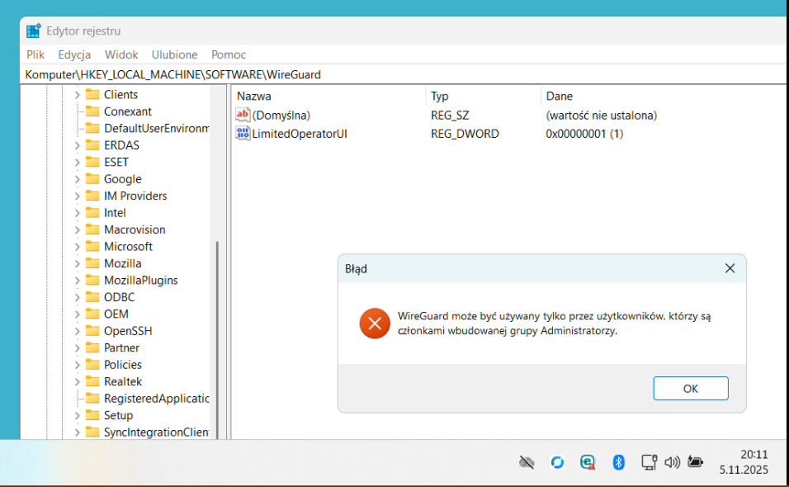Click the 0x00000001 (1) data cell
Screen dimensions: 789x487
(584, 134)
